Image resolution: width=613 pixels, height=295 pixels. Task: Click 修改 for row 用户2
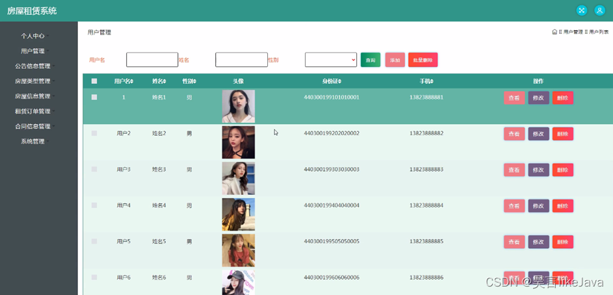[x=538, y=134]
